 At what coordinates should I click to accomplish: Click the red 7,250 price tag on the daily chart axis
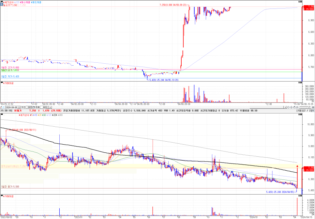pos(309,169)
